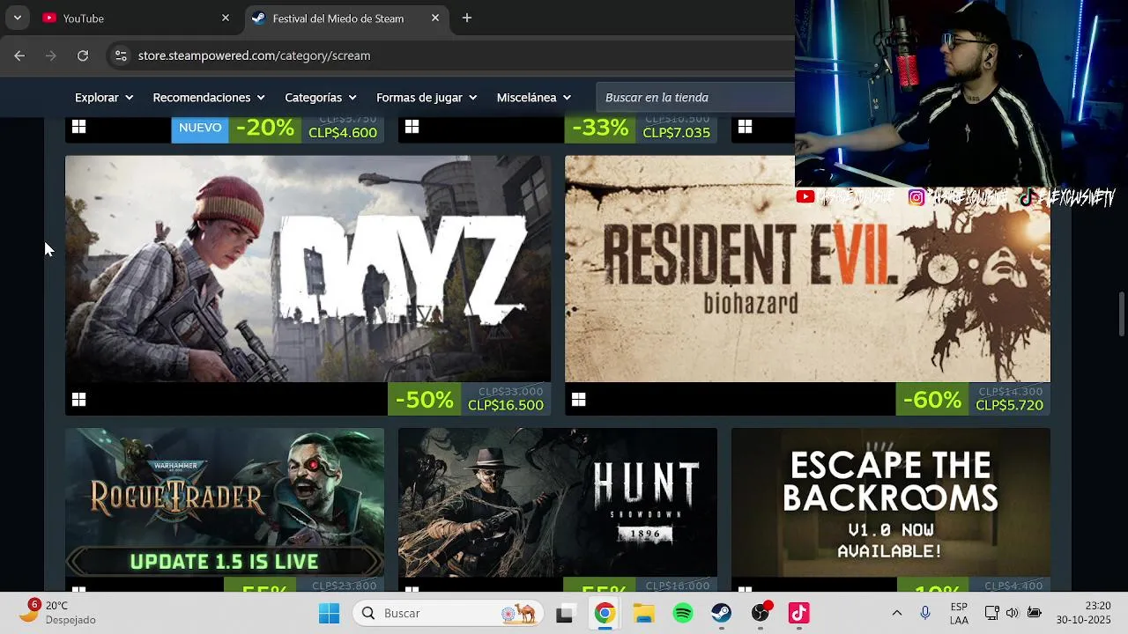Click the Windows platform icon under Resident Evil

coord(578,400)
